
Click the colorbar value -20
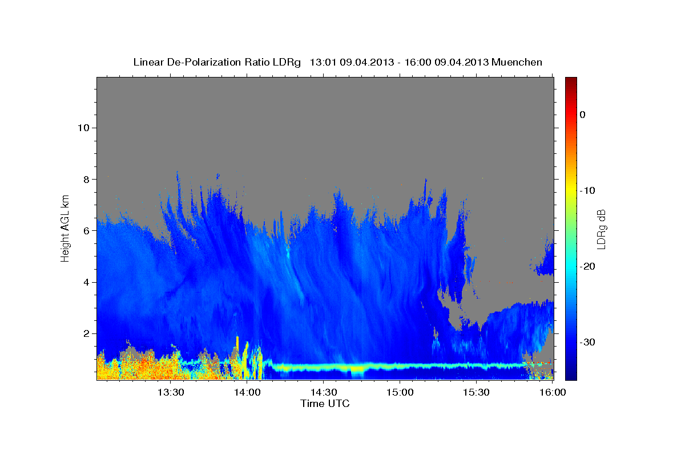(x=587, y=266)
